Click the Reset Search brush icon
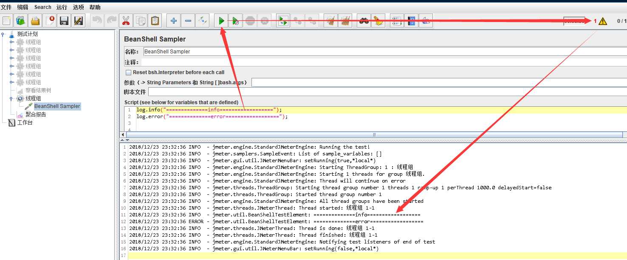Screen dimensions: 627x260 coord(378,21)
